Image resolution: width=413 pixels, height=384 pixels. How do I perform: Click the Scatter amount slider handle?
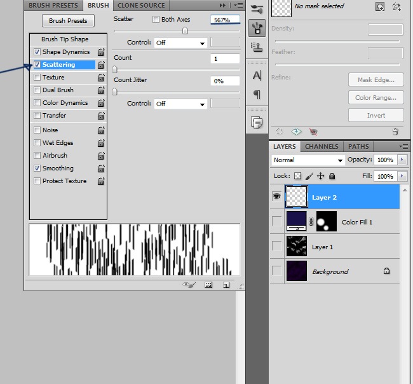(x=185, y=31)
